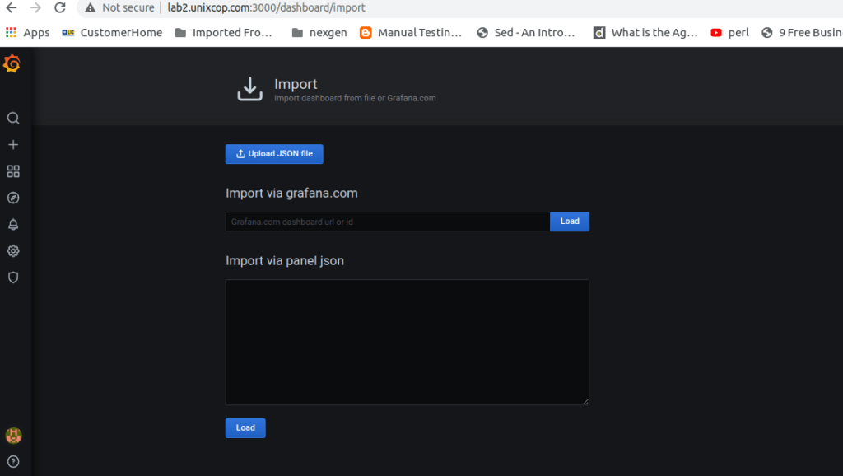843x476 pixels.
Task: Click the 'Import via grafana.com' heading
Action: point(291,193)
